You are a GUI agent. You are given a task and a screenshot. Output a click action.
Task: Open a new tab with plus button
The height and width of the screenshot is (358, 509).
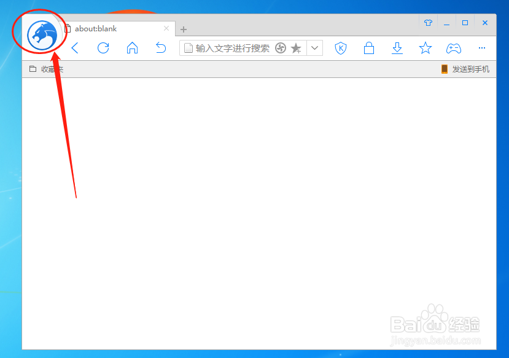(x=184, y=29)
